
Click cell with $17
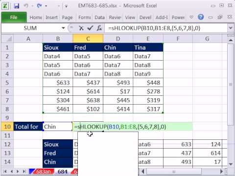[x=118, y=91]
